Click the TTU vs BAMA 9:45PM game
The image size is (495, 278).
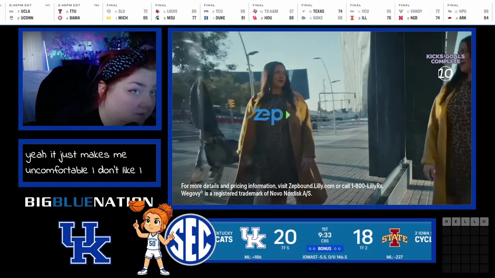point(79,12)
